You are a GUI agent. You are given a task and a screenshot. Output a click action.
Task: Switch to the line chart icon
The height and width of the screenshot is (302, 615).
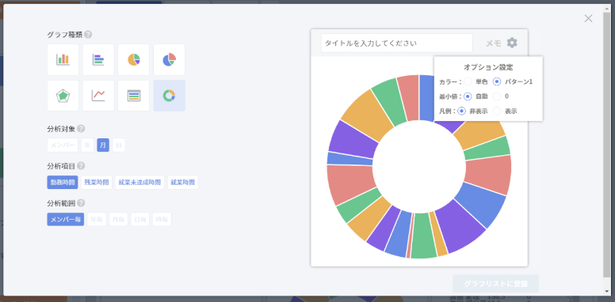[x=98, y=96]
